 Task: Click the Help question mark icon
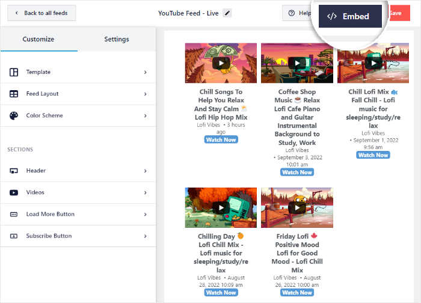pyautogui.click(x=291, y=13)
